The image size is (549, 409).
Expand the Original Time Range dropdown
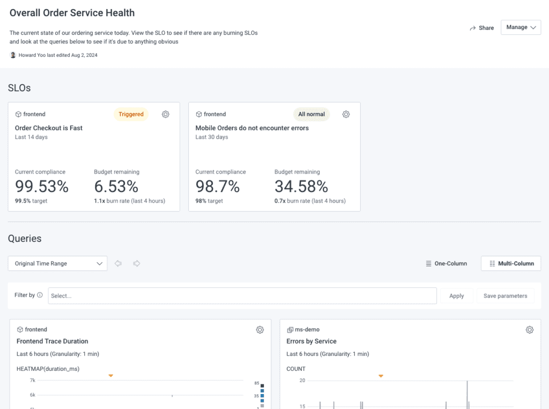coord(57,263)
